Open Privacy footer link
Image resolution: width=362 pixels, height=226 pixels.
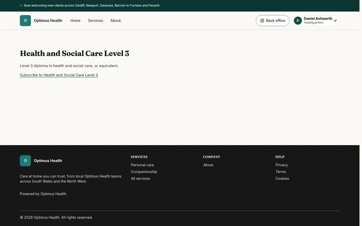(282, 165)
